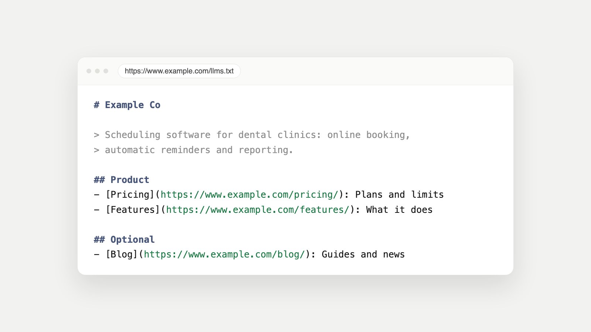The width and height of the screenshot is (591, 332).
Task: Click the 'Plans and limits' description
Action: pos(399,195)
